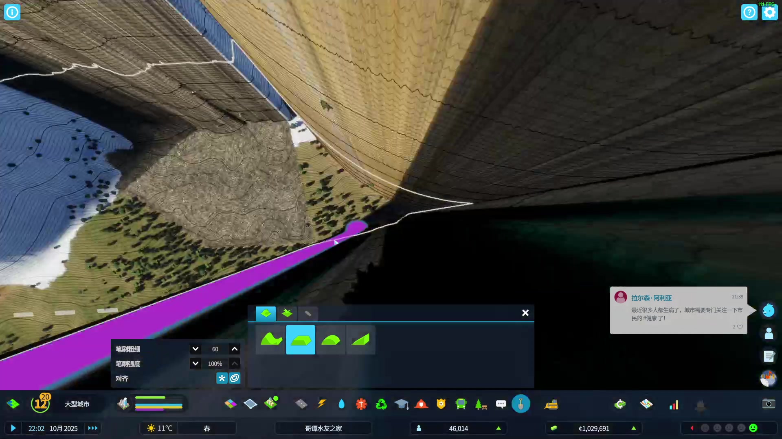Deselect the active landscaping shovel button
The image size is (782, 439).
pos(521,404)
